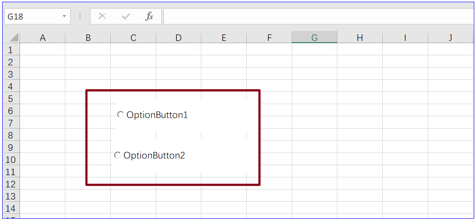Select the OptionButton2 radio button
Image resolution: width=476 pixels, height=220 pixels.
(117, 155)
